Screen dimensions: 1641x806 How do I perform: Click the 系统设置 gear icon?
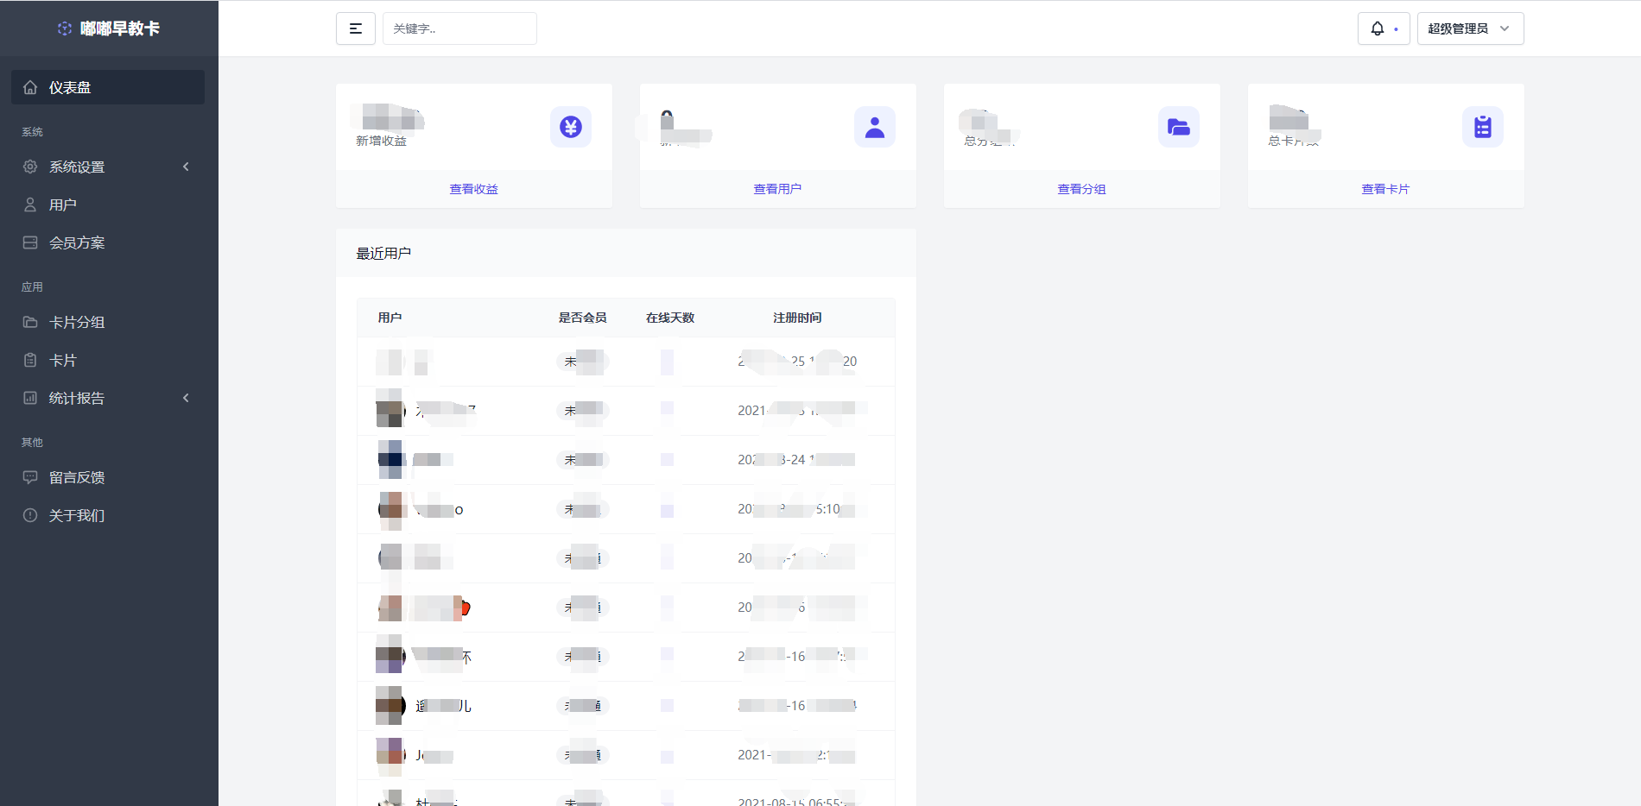pos(31,167)
